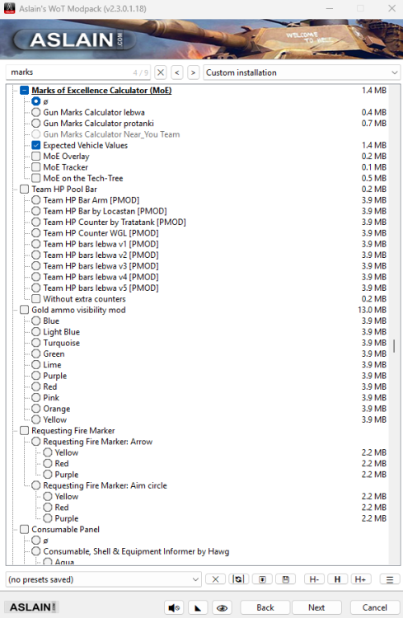Select Team HP bars lebwa v3
The width and height of the screenshot is (403, 618).
click(x=36, y=266)
